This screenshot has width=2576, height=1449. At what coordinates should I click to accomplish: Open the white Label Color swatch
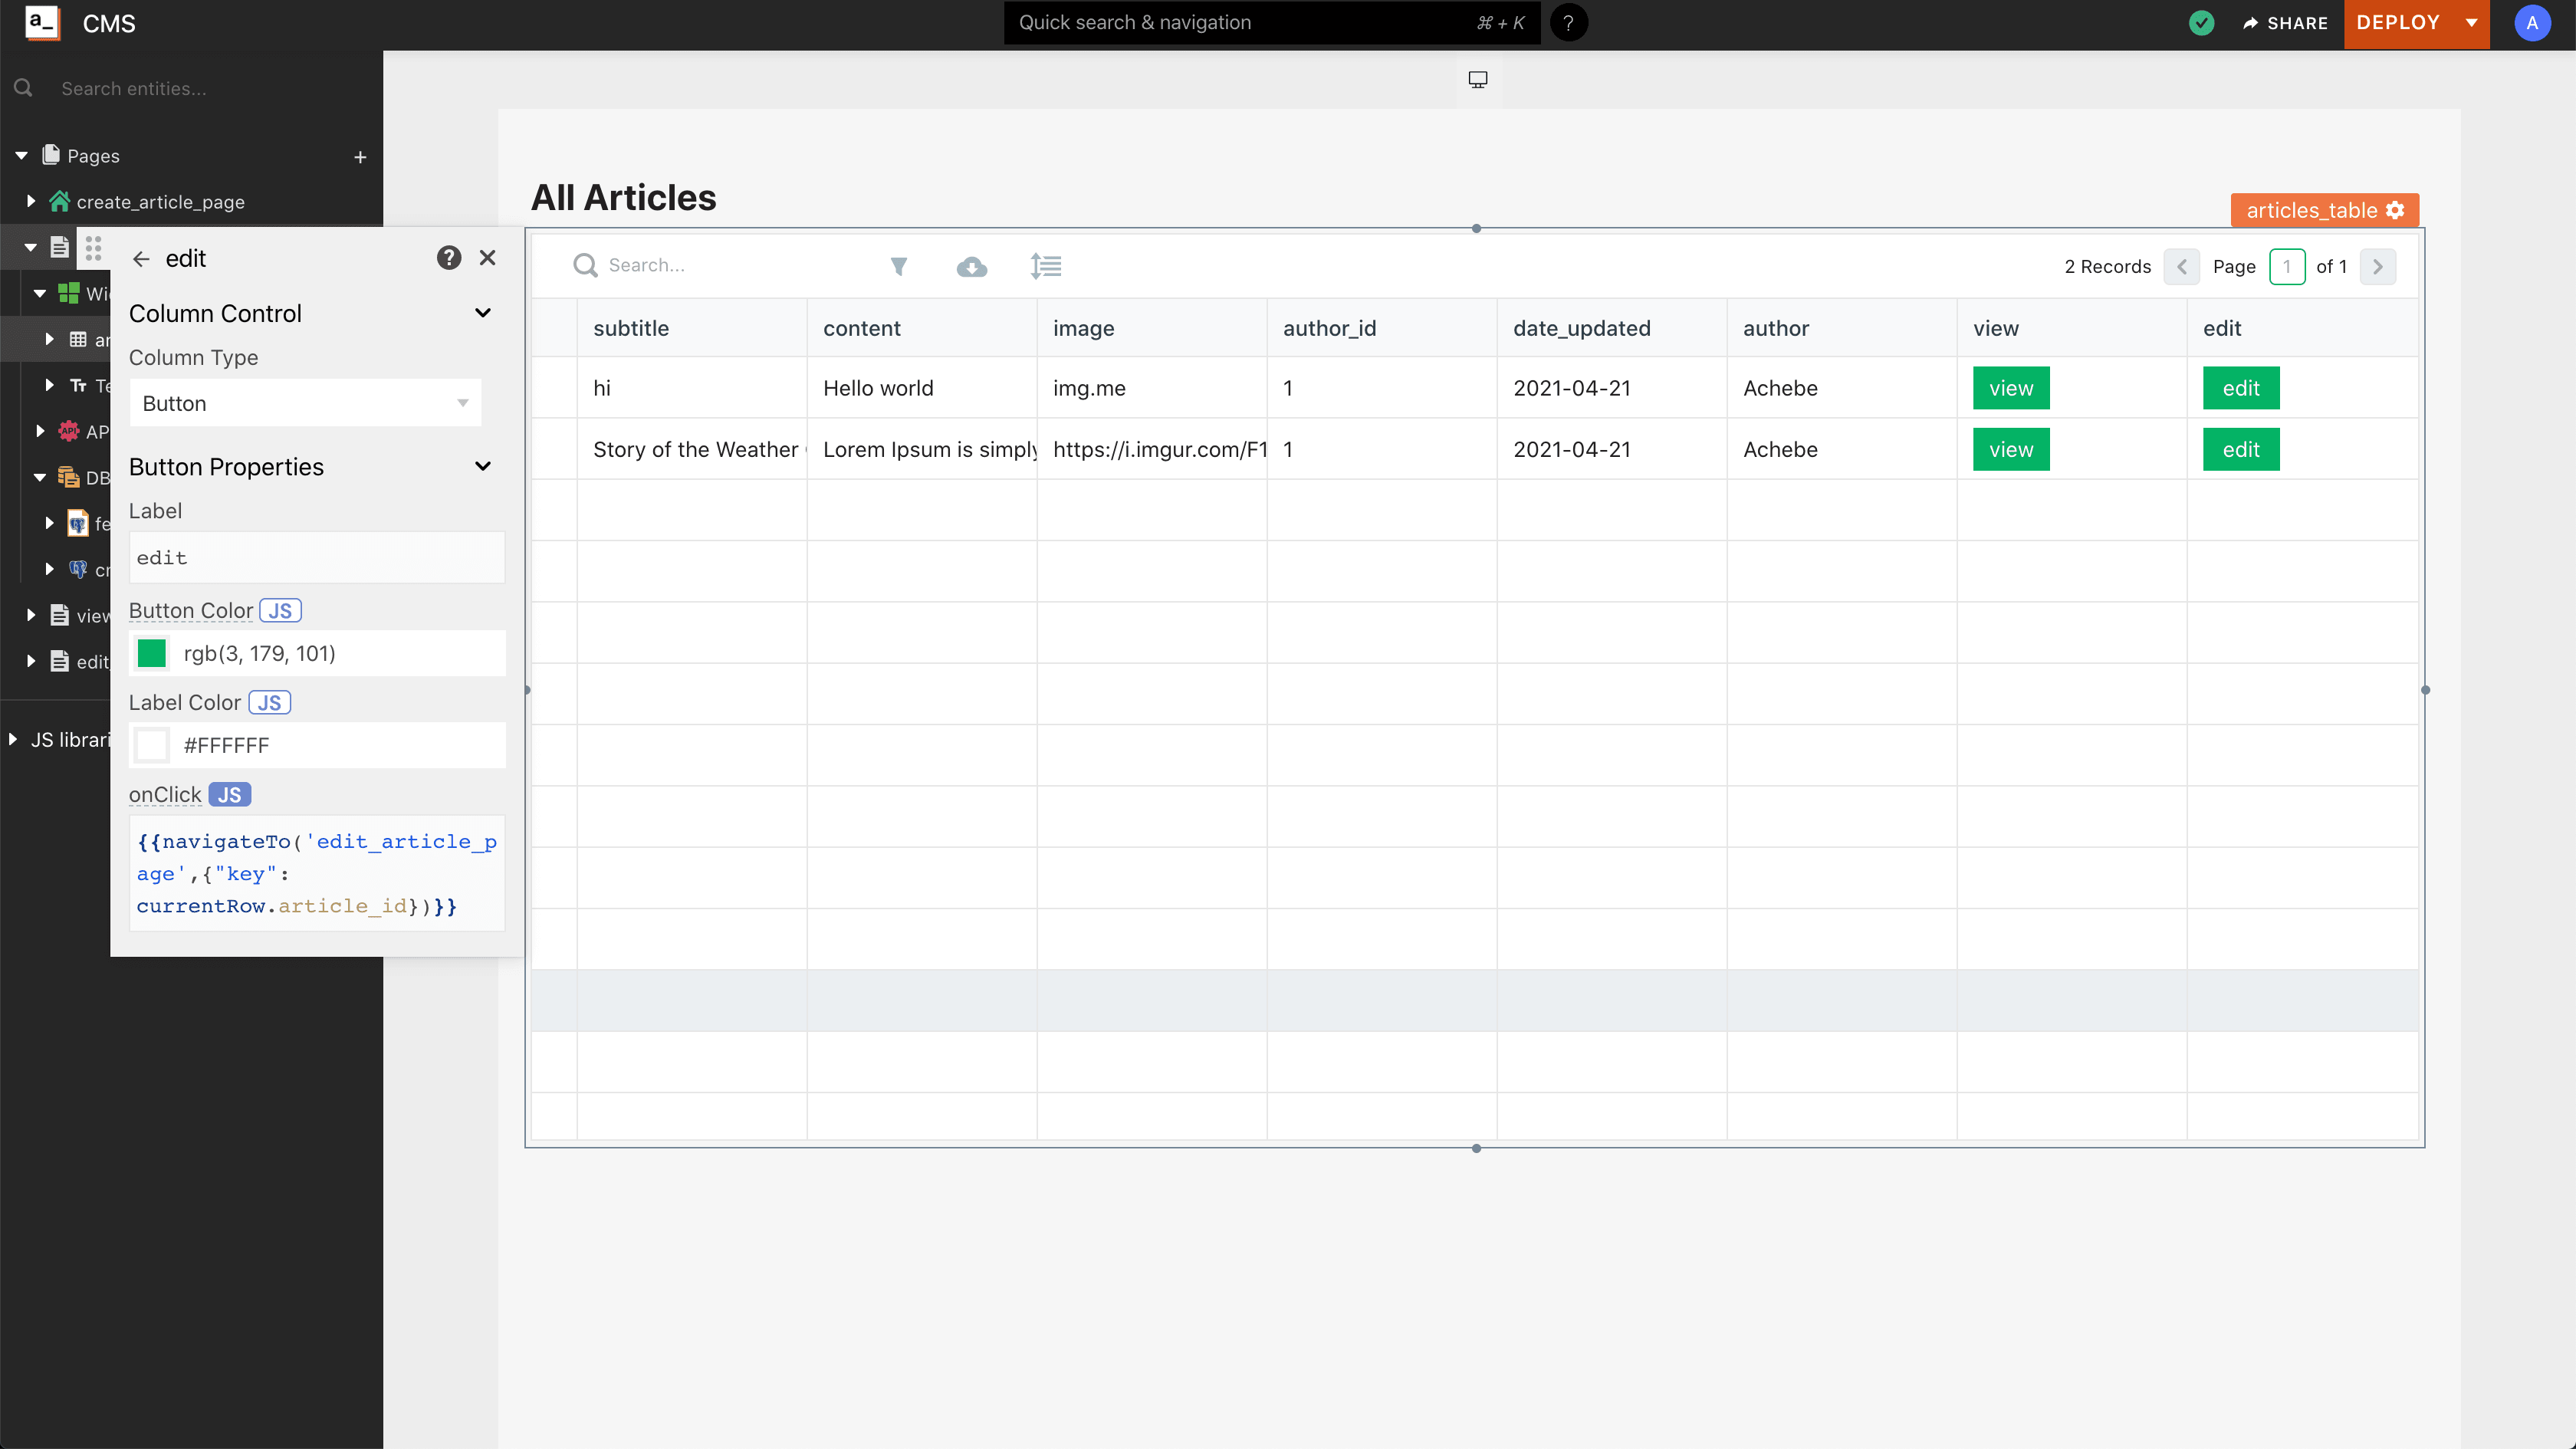(152, 745)
